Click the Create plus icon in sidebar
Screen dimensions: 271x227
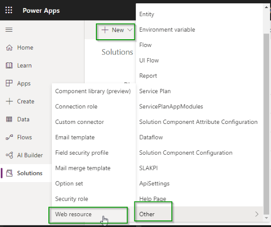(9, 101)
